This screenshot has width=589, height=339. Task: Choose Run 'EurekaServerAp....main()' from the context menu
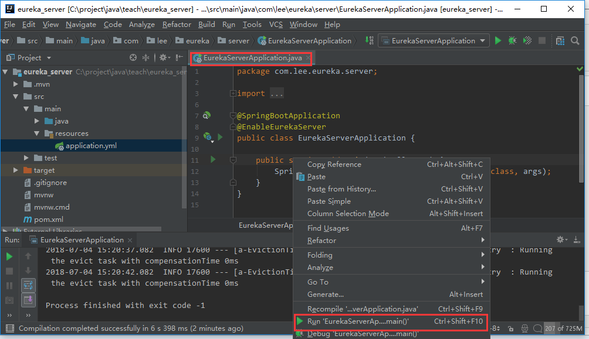click(391, 321)
